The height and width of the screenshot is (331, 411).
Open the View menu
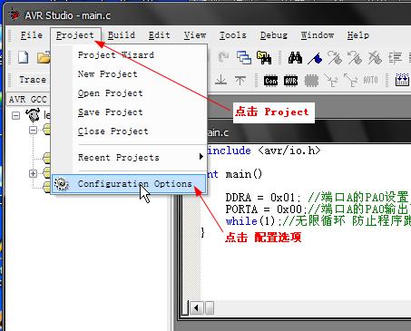[x=195, y=35]
